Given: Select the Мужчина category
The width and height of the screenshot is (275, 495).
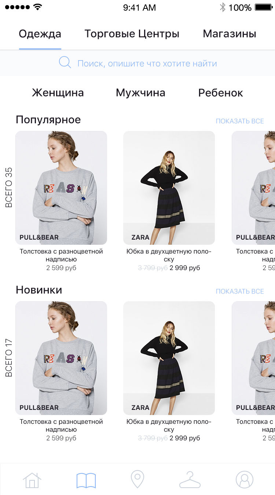Looking at the screenshot, I should click(x=140, y=92).
